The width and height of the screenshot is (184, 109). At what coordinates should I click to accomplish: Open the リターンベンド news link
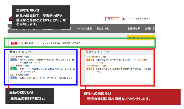pyautogui.click(x=48, y=70)
